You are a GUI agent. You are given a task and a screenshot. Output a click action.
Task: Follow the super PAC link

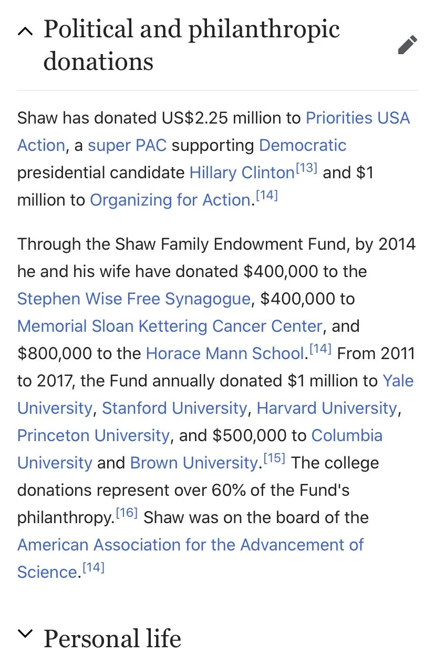pyautogui.click(x=127, y=145)
